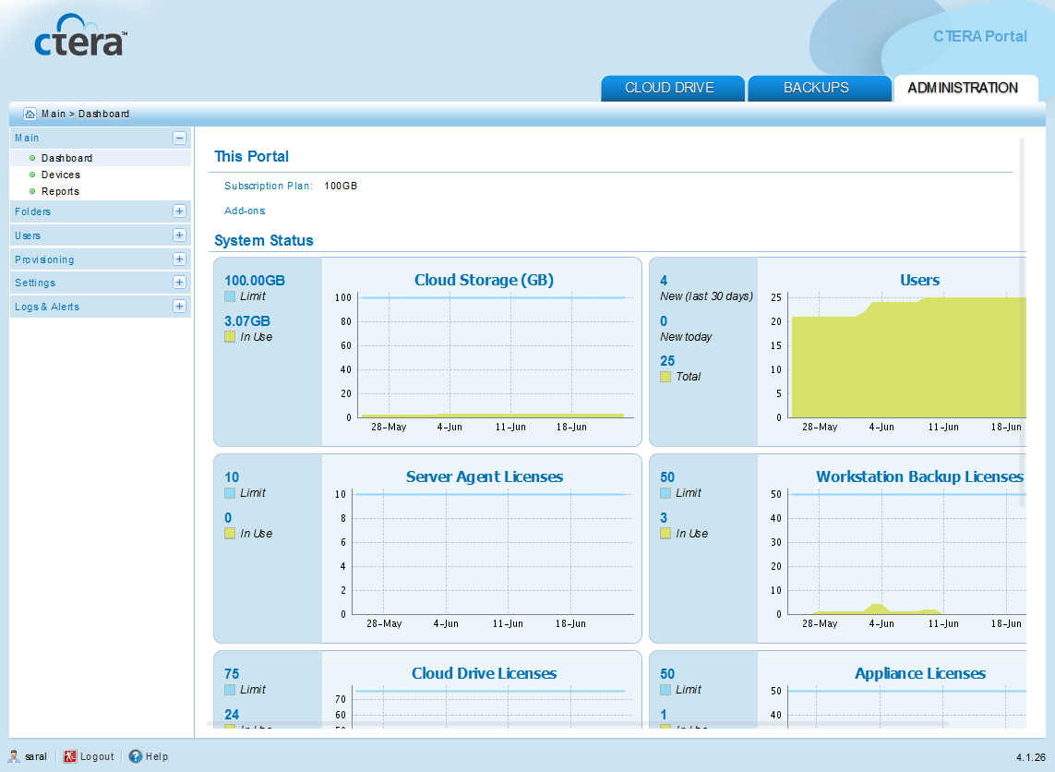Click the This Portal heading
The image size is (1055, 772).
pos(251,156)
